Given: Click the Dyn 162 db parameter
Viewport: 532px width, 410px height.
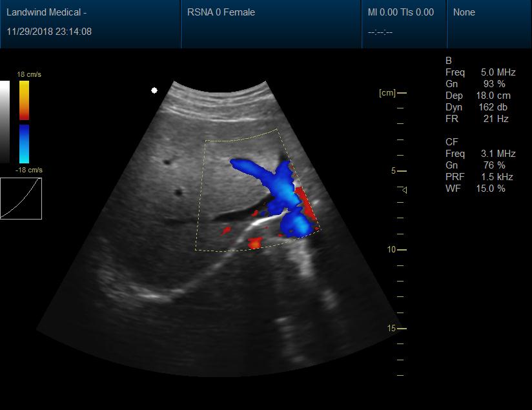Looking at the screenshot, I should [x=476, y=107].
